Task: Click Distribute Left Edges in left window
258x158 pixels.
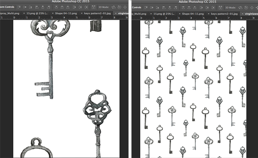Action: coord(74,7)
